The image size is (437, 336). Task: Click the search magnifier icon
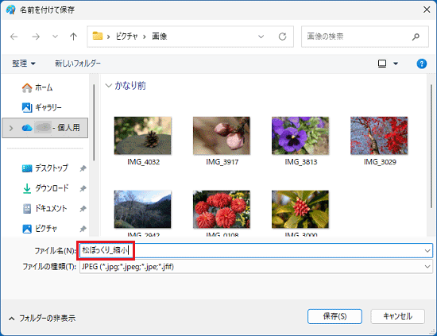(416, 37)
